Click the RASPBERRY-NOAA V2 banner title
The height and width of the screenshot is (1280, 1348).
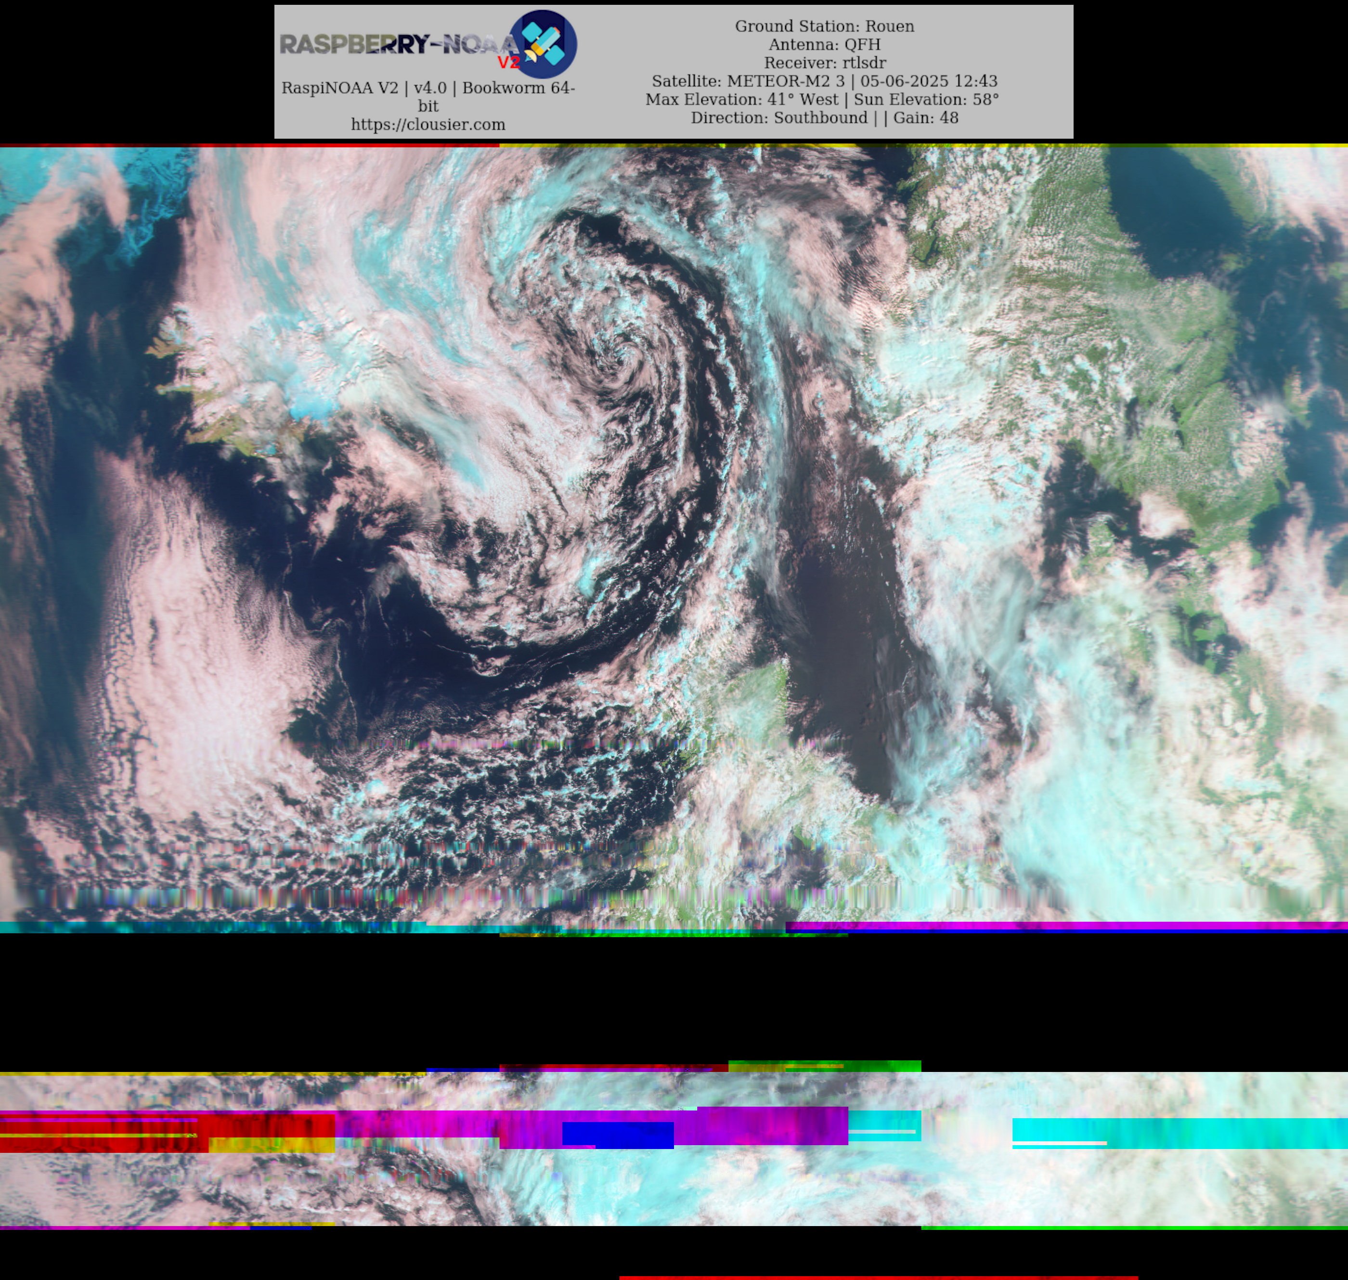(401, 48)
